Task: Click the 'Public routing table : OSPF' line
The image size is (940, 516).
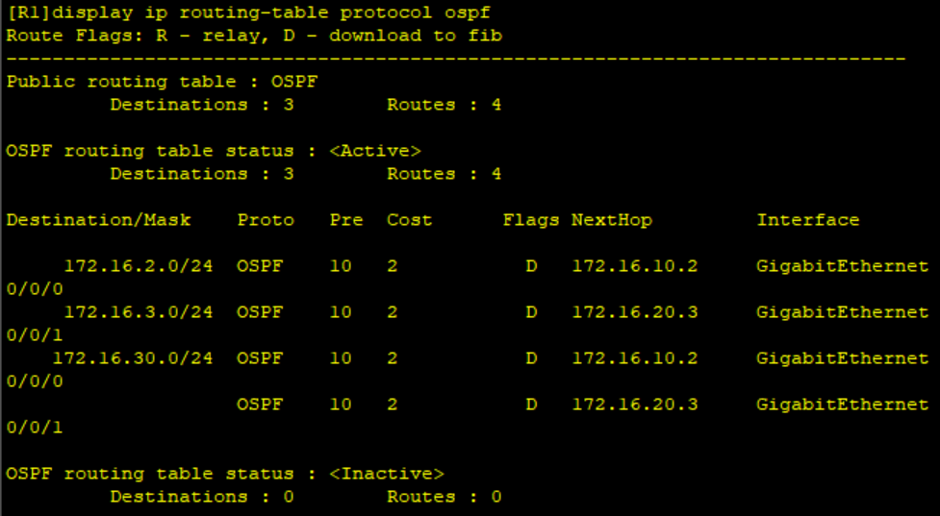Action: click(162, 82)
